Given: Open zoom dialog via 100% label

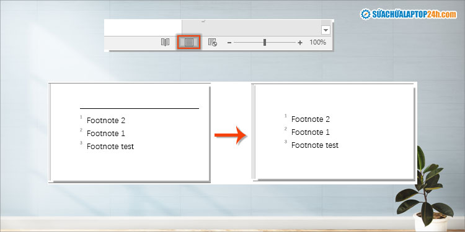Looking at the screenshot, I should click(318, 42).
